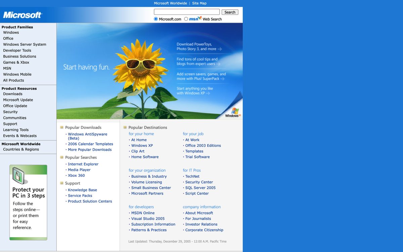This screenshot has height=252, width=403.
Task: Select the Microsoft.com search radio button
Action: (x=156, y=19)
